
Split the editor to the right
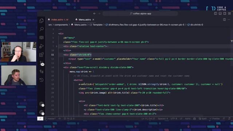click(224, 19)
